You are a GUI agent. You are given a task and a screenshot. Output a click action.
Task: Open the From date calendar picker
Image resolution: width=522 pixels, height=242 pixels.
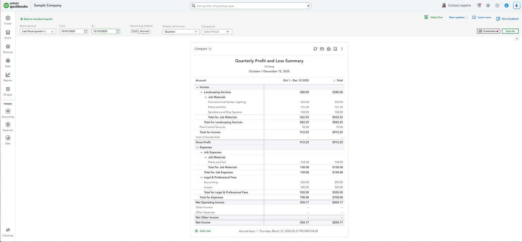85,31
